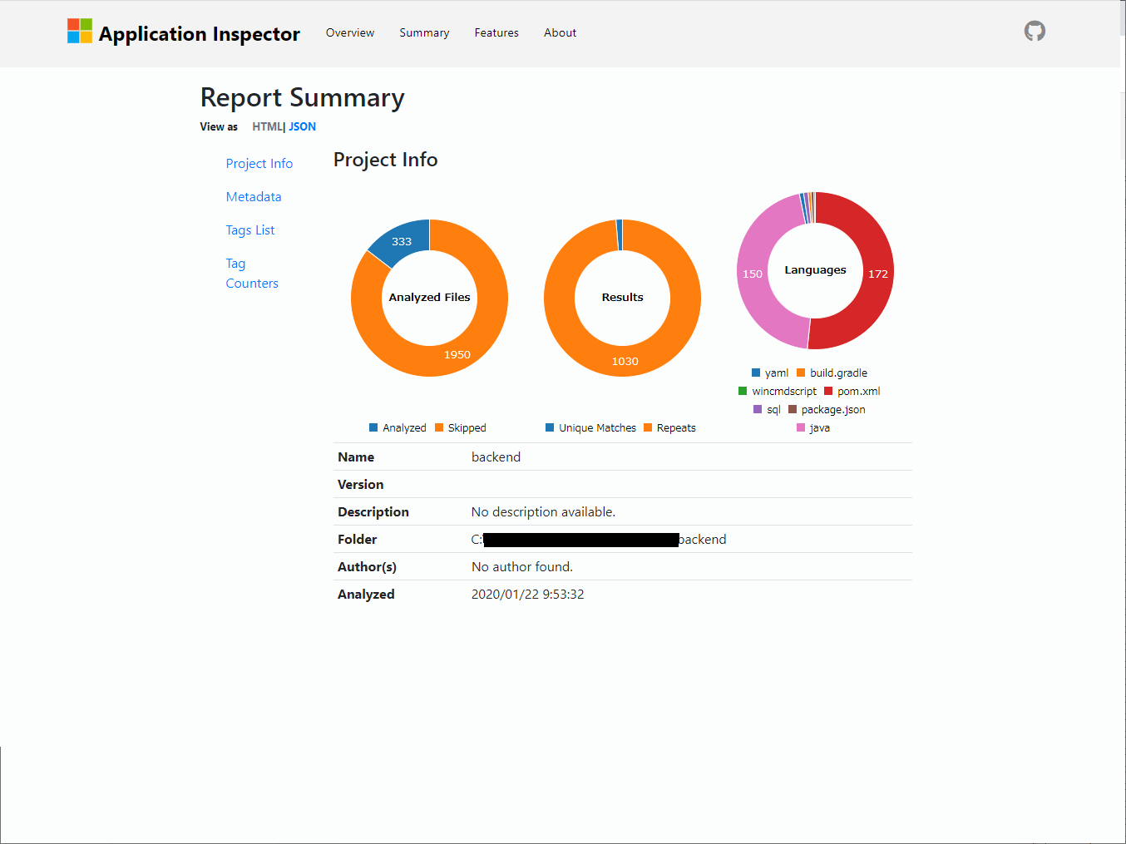This screenshot has width=1126, height=844.
Task: Toggle the java language legend entry
Action: point(800,427)
